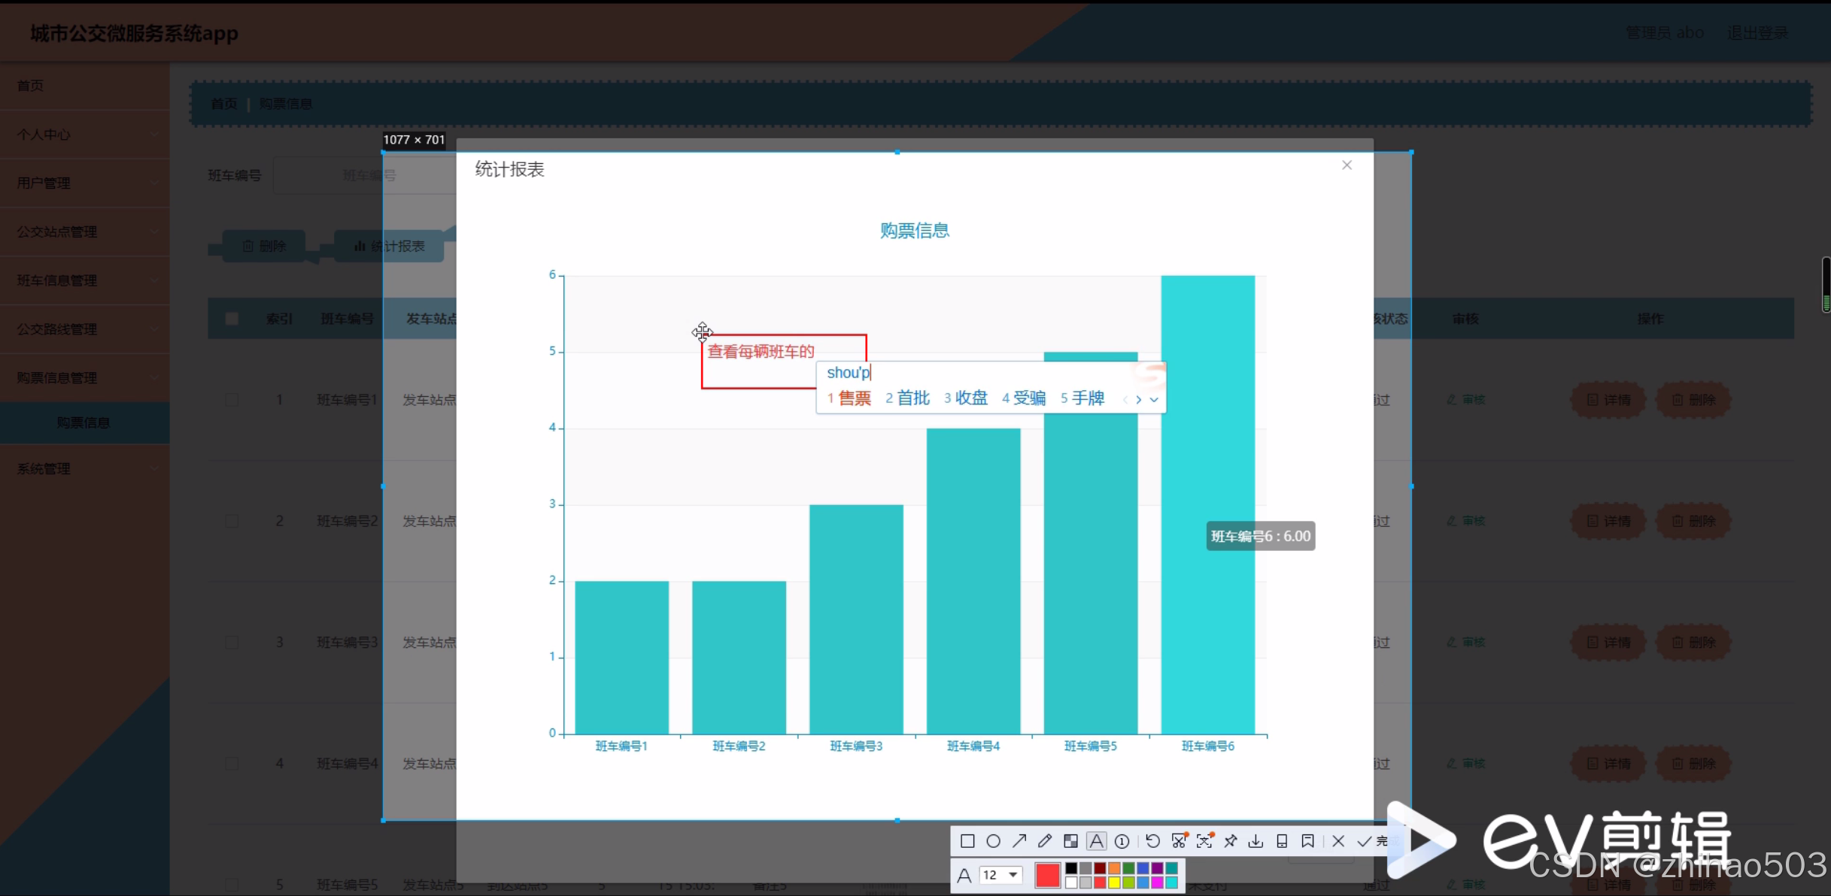Save screenshot with the download icon

pos(1256,841)
